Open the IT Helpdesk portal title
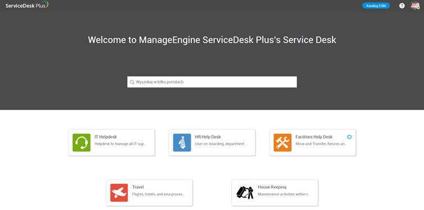424x210 pixels. [x=106, y=137]
